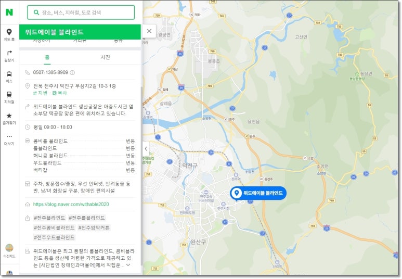This screenshot has width=402, height=279.
Task: Click the panel's vertical scrollbar
Action: (x=141, y=175)
